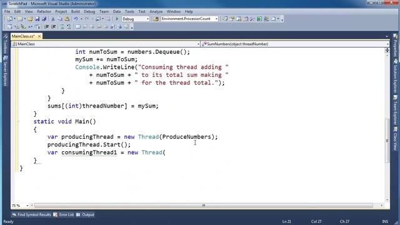
Task: Cut selection using the scissors icon
Action: click(53, 19)
